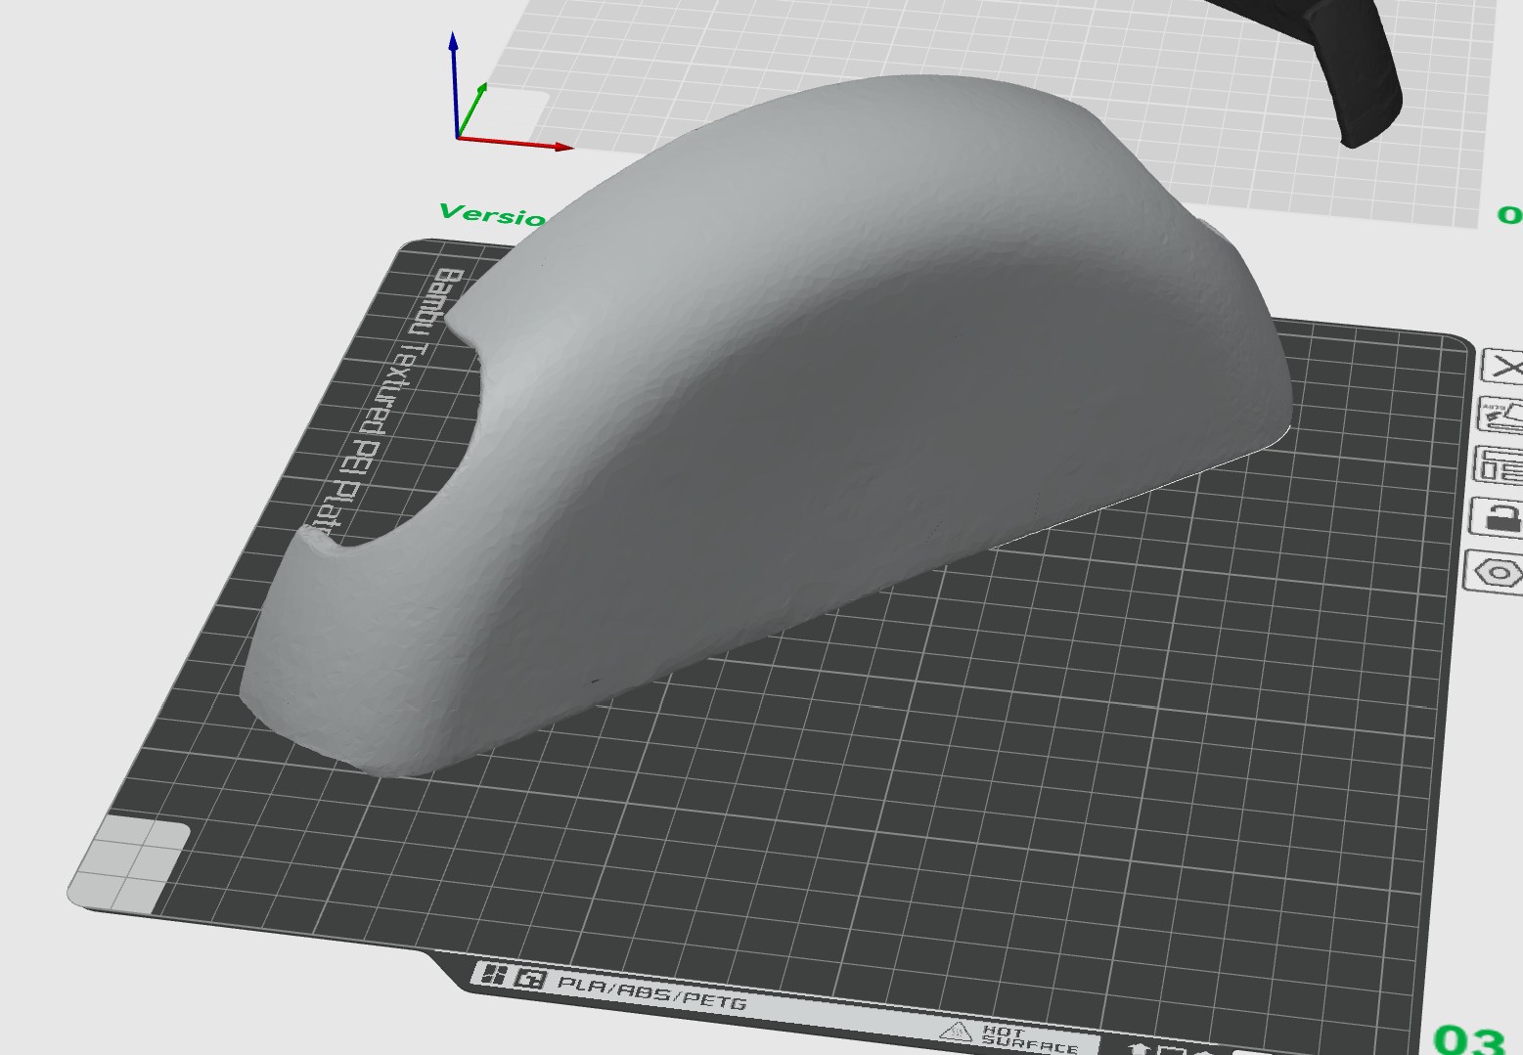Click the green plate number at top right
Viewport: 1523px width, 1055px height.
point(1510,215)
